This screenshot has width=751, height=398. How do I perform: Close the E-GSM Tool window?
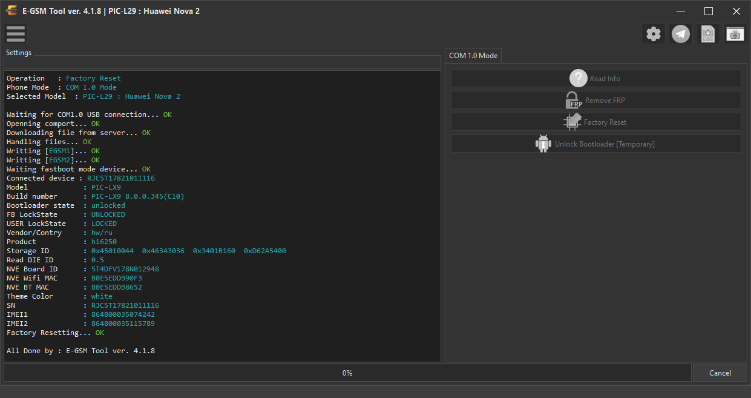(x=736, y=11)
